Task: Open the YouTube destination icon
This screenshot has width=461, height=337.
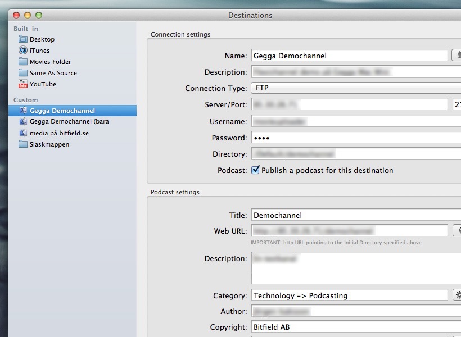Action: pos(23,84)
